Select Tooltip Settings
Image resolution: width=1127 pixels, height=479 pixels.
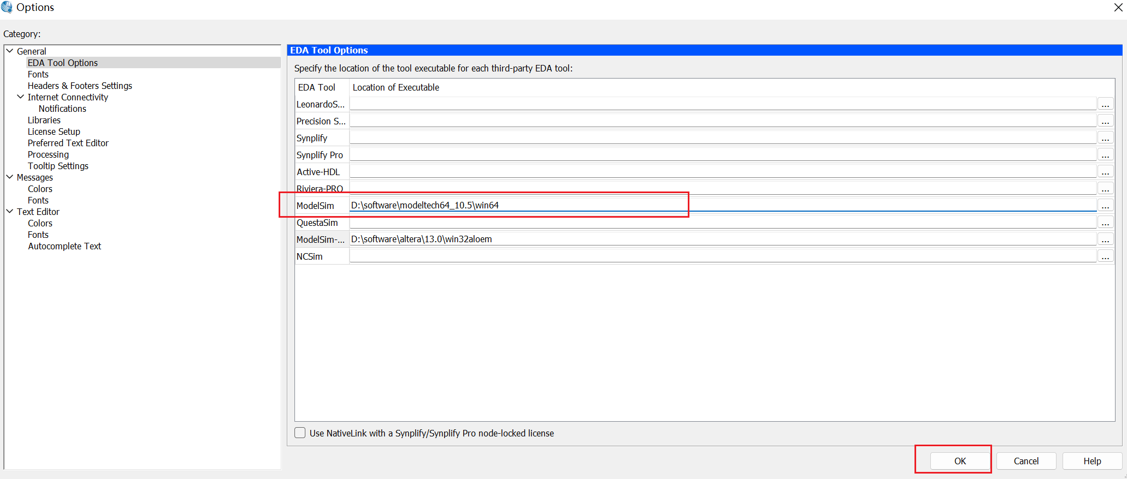(58, 166)
